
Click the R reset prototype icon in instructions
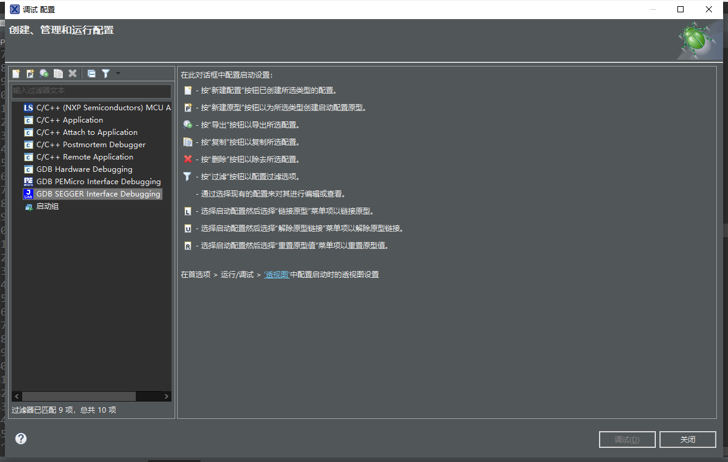point(188,246)
